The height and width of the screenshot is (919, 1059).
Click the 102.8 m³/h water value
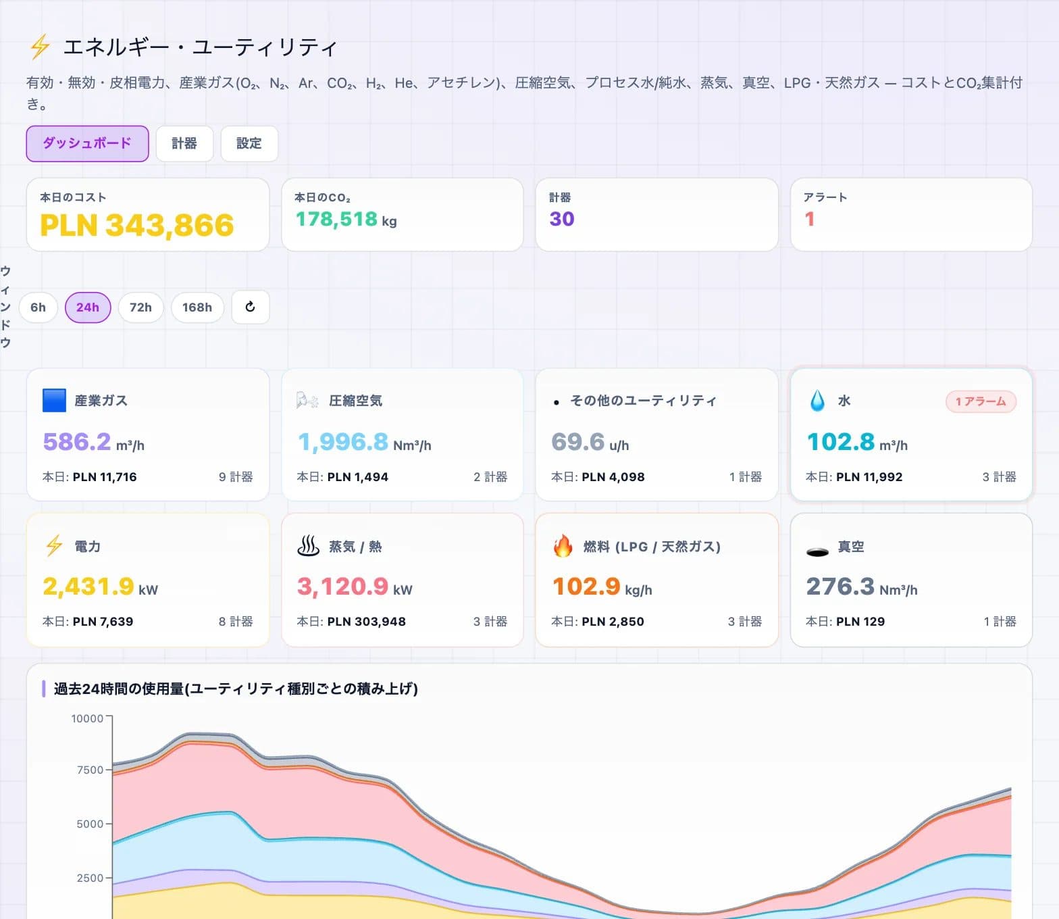click(x=857, y=442)
